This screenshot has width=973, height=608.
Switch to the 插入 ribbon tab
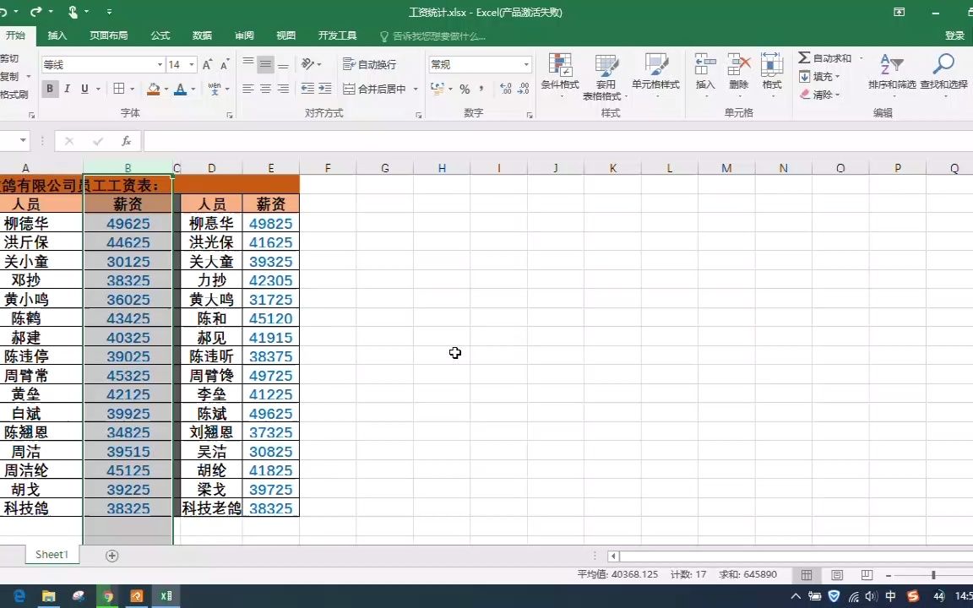[x=57, y=35]
